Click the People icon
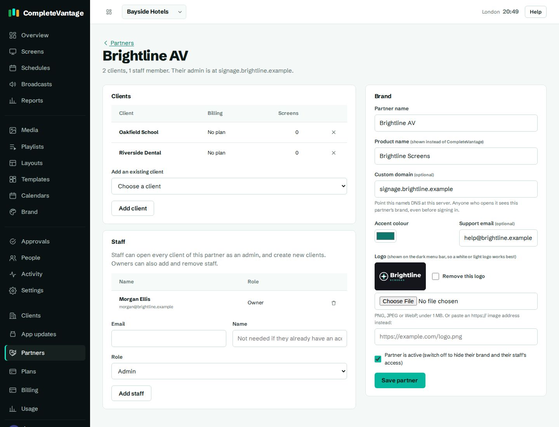 tap(13, 258)
